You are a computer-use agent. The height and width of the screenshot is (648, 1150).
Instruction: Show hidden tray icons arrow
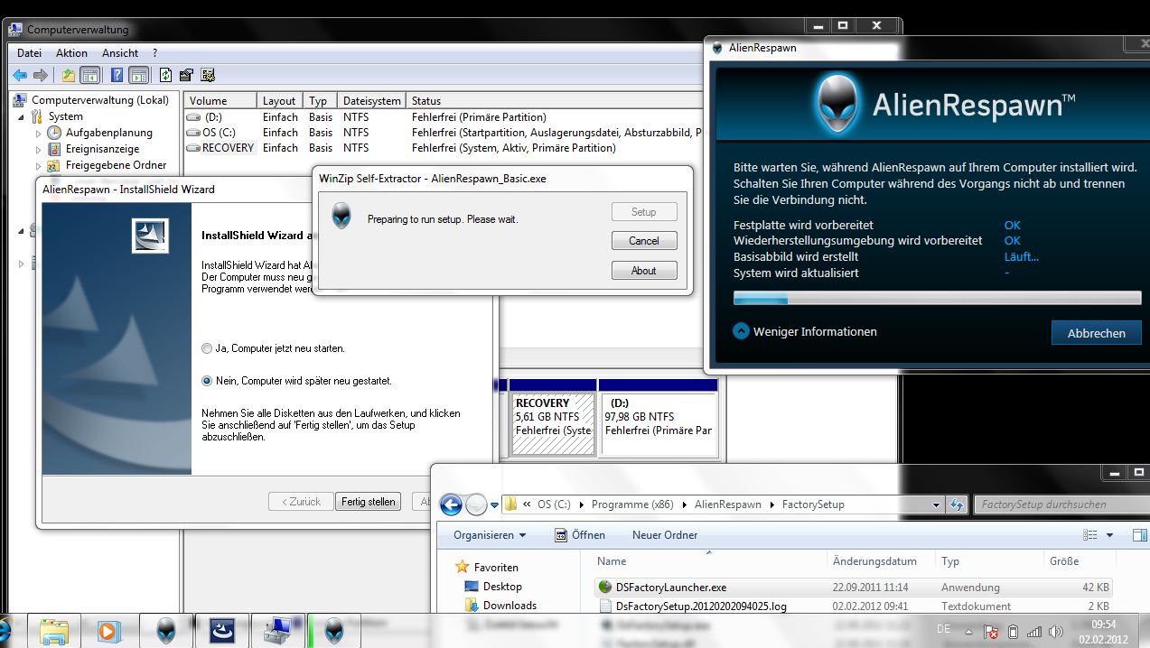pos(968,631)
